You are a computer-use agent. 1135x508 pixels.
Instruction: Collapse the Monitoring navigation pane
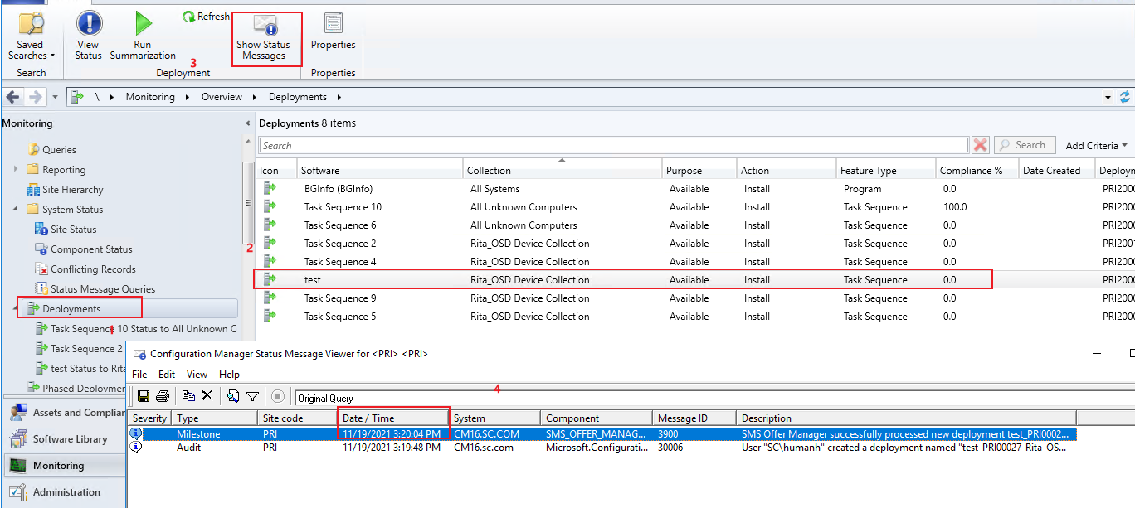248,123
